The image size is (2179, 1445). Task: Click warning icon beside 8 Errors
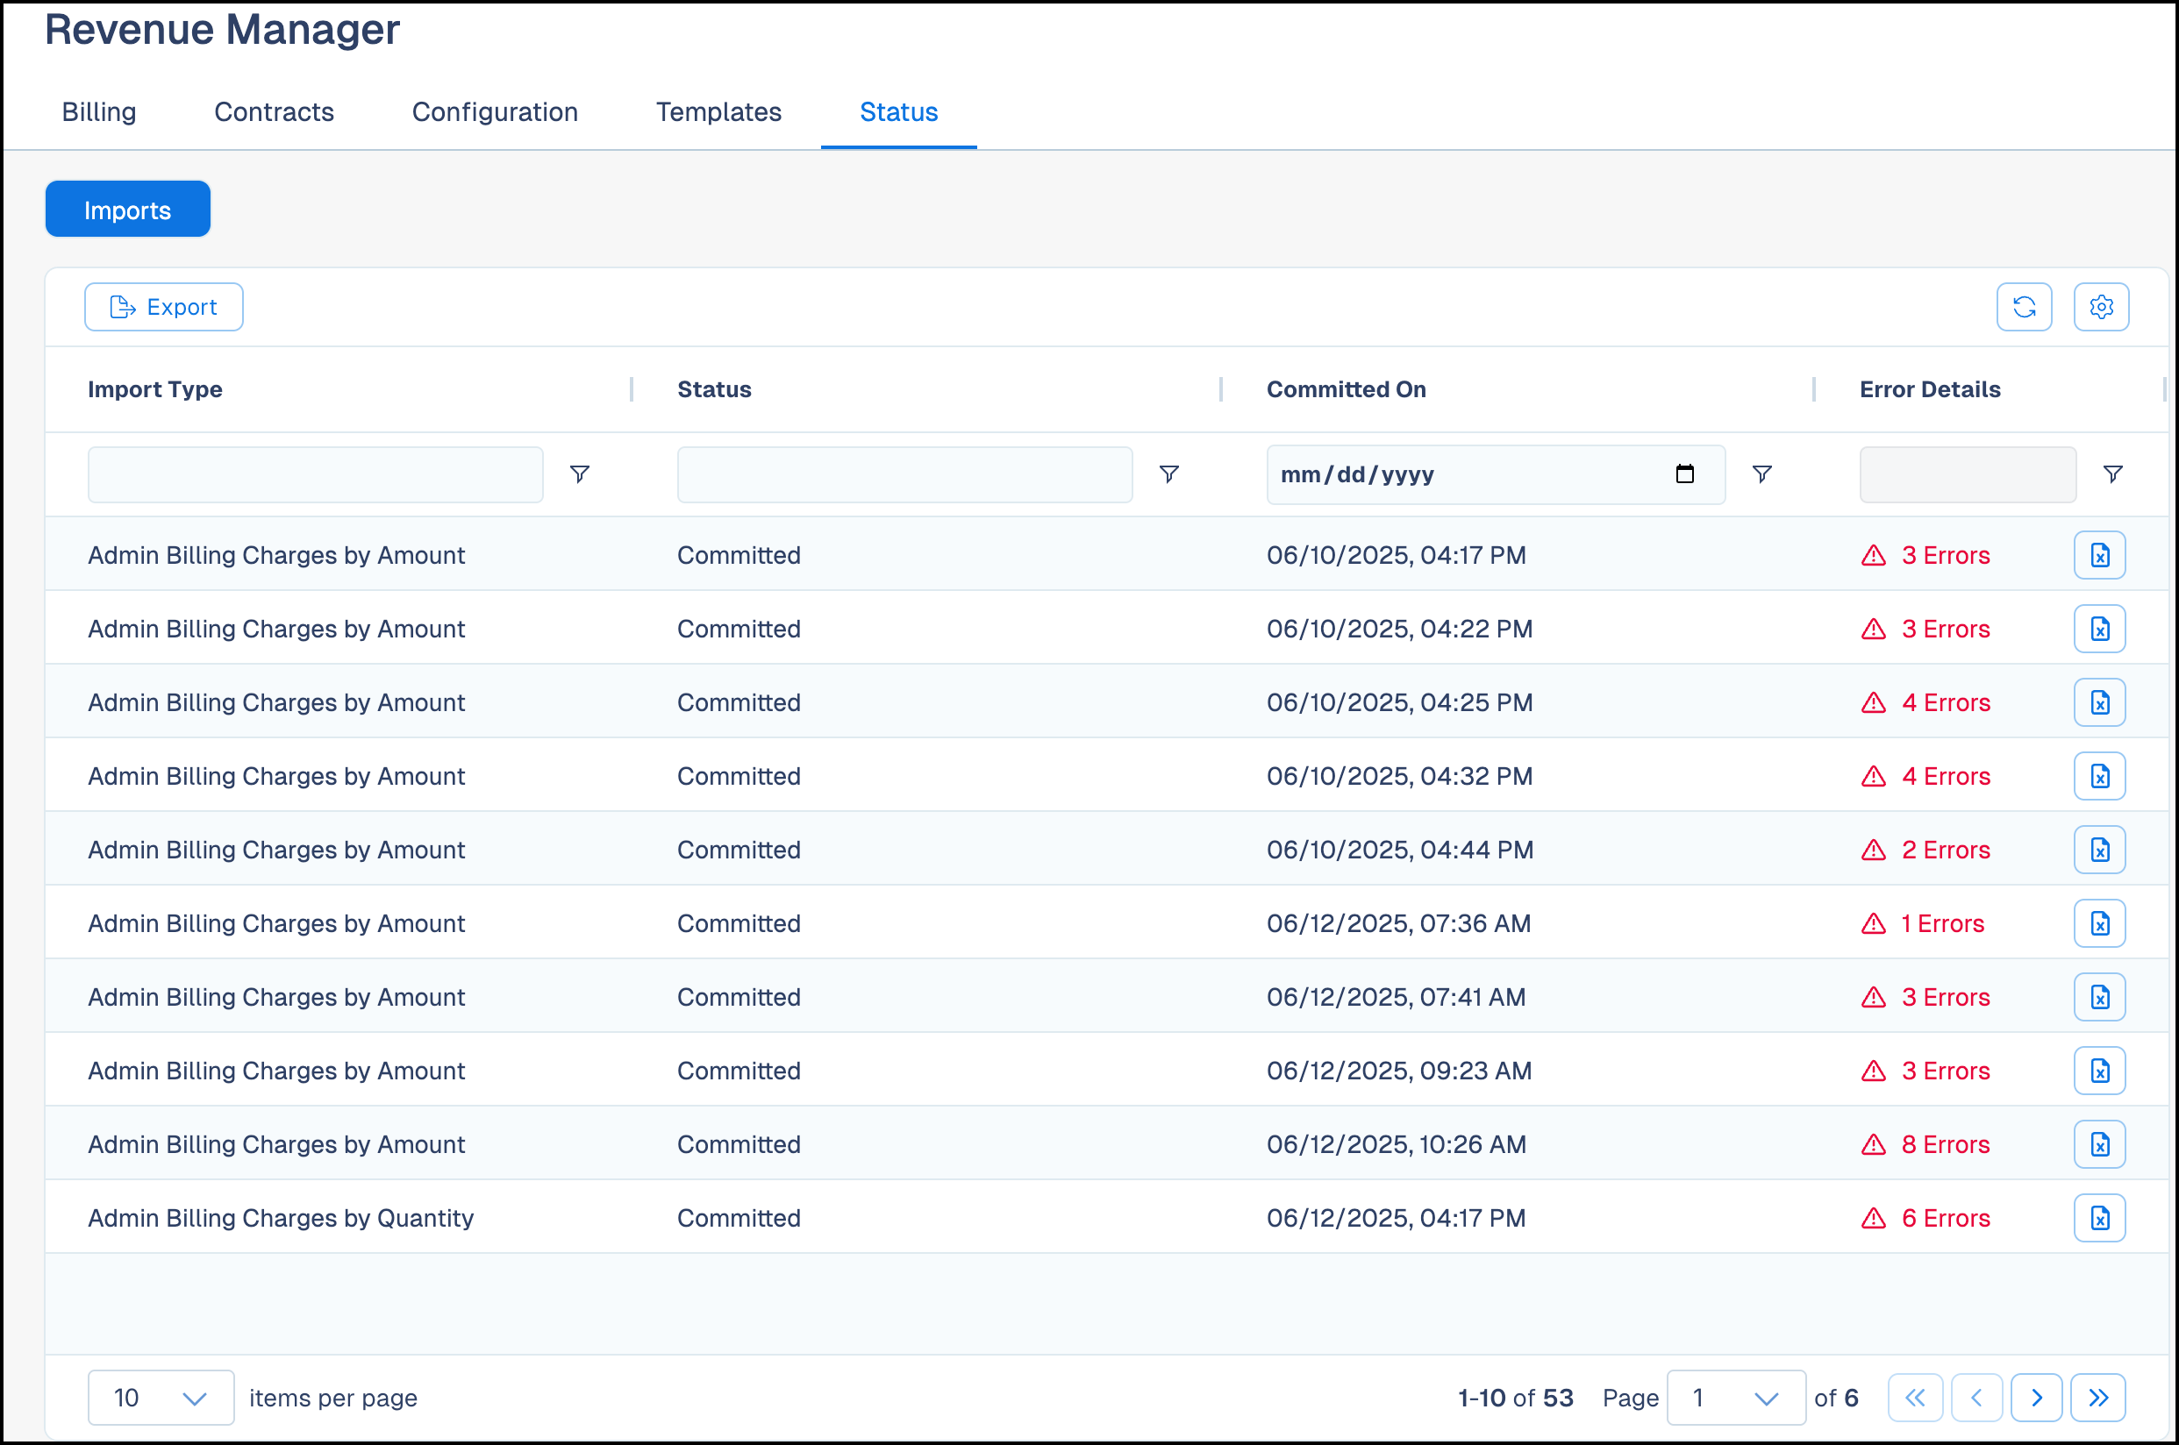click(1874, 1144)
